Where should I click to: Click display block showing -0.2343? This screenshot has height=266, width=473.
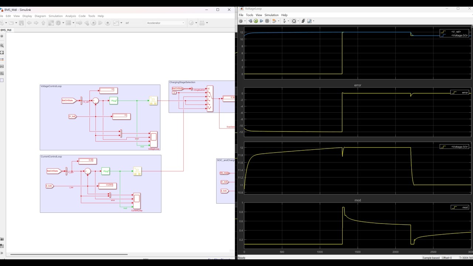tap(107, 186)
